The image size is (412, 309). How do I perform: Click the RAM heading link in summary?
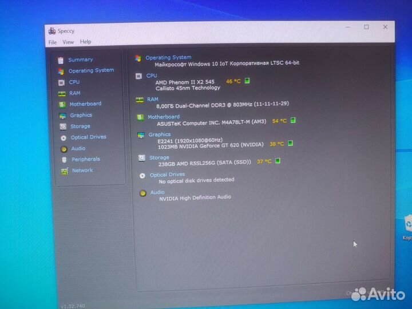click(153, 100)
